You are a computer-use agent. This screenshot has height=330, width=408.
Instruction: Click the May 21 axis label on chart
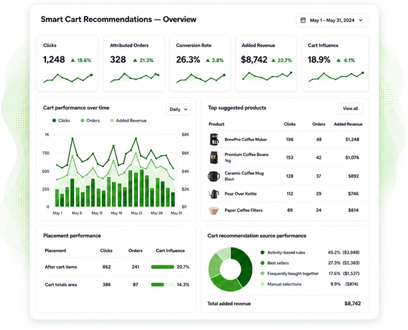pos(136,213)
